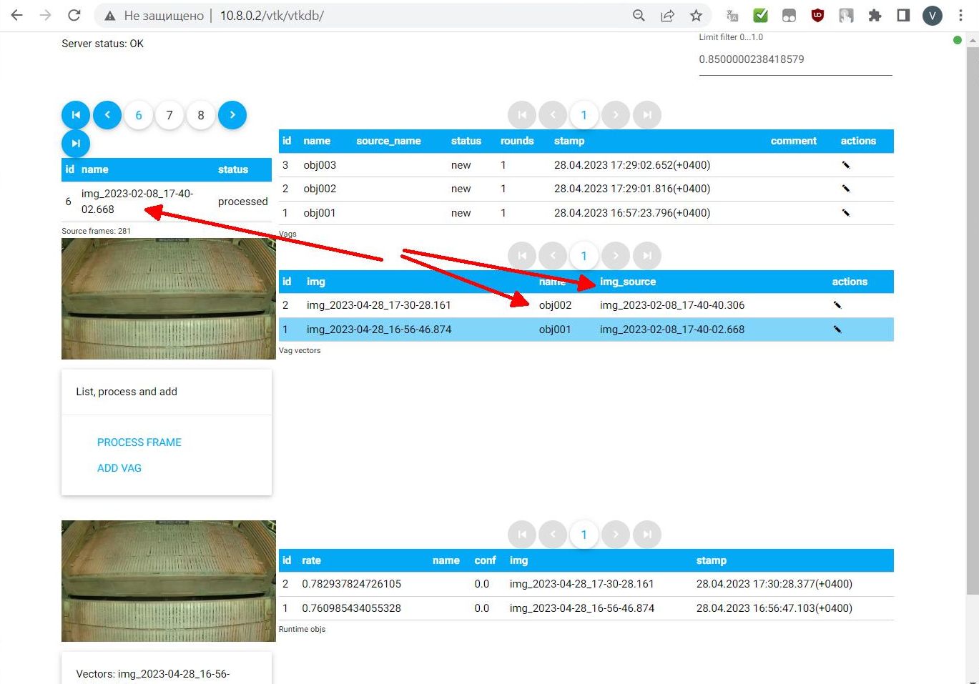The height and width of the screenshot is (684, 979).
Task: Select page 7 of source frames
Action: coord(169,115)
